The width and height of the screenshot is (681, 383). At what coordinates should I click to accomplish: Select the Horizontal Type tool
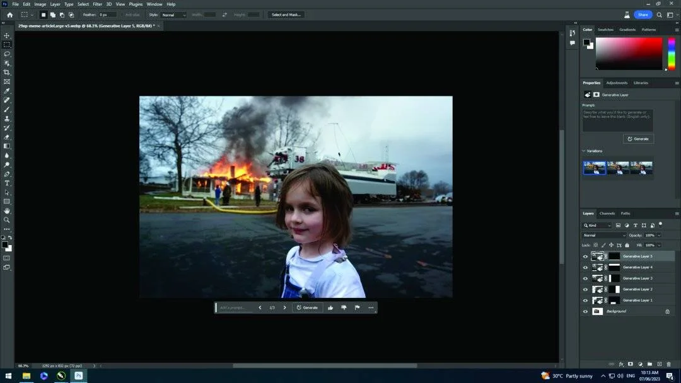tap(7, 183)
